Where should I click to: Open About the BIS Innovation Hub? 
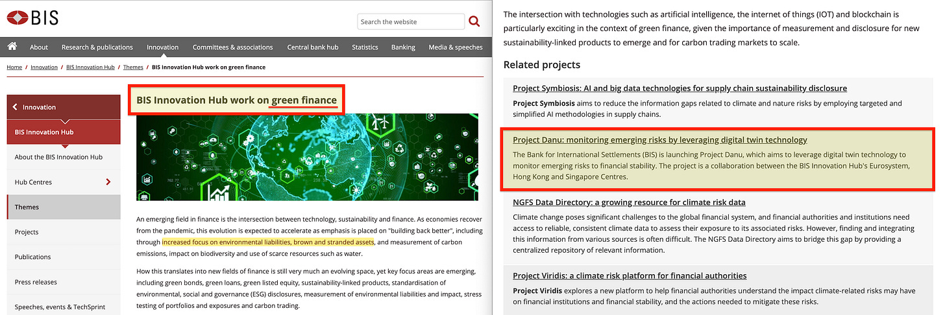pos(64,157)
